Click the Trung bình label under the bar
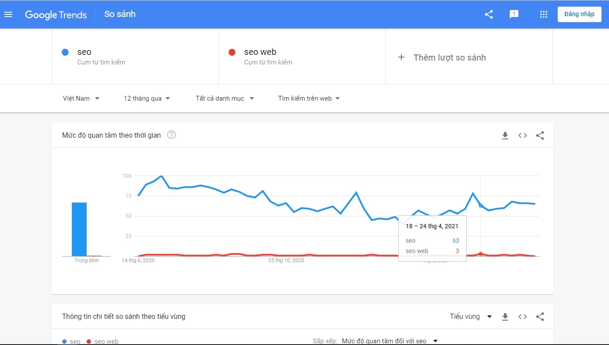Screen dimensions: 609x345 87,260
